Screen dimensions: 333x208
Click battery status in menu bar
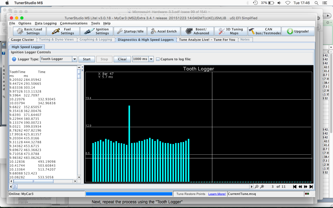tap(267, 3)
